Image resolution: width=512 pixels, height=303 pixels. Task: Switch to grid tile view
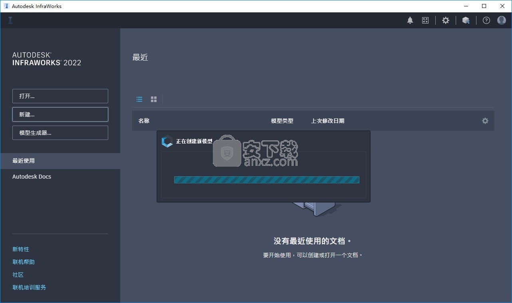[x=154, y=99]
